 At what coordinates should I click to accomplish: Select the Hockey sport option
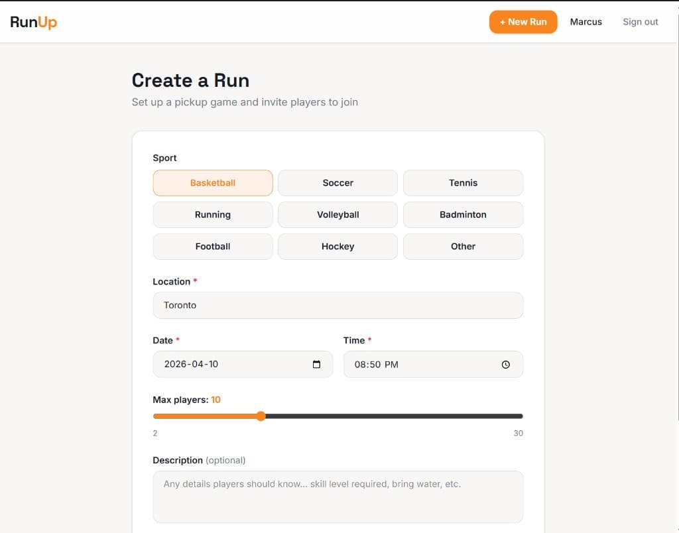(338, 246)
